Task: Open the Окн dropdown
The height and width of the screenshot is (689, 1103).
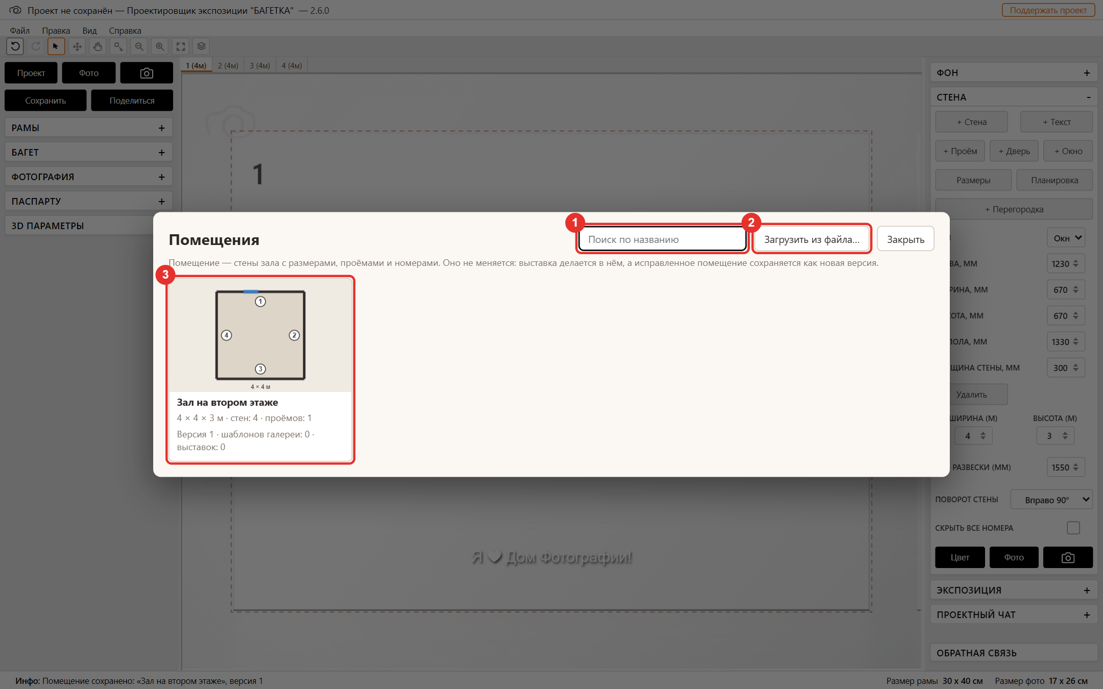Action: coord(1066,238)
